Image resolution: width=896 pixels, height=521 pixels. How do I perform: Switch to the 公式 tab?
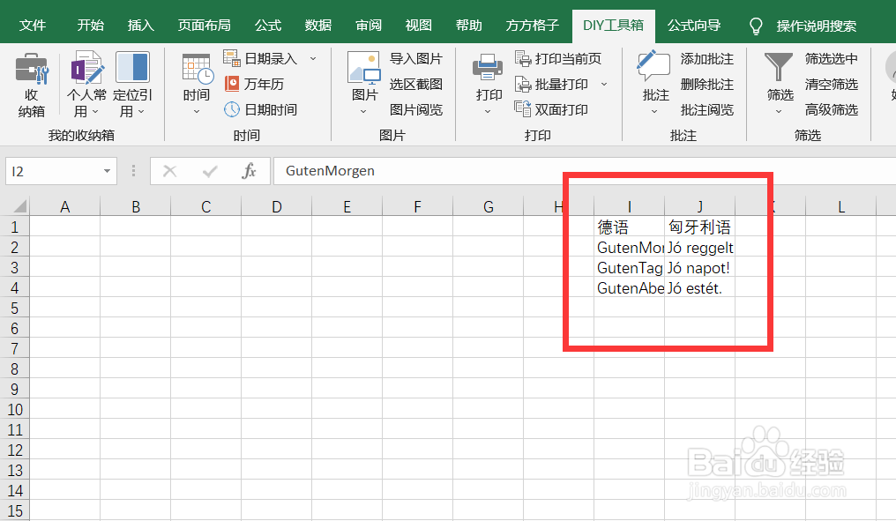click(268, 26)
